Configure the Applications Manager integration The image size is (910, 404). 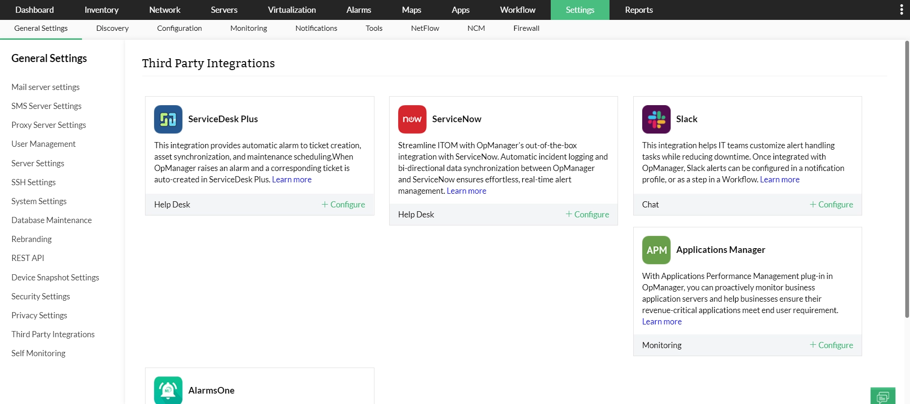click(x=831, y=345)
